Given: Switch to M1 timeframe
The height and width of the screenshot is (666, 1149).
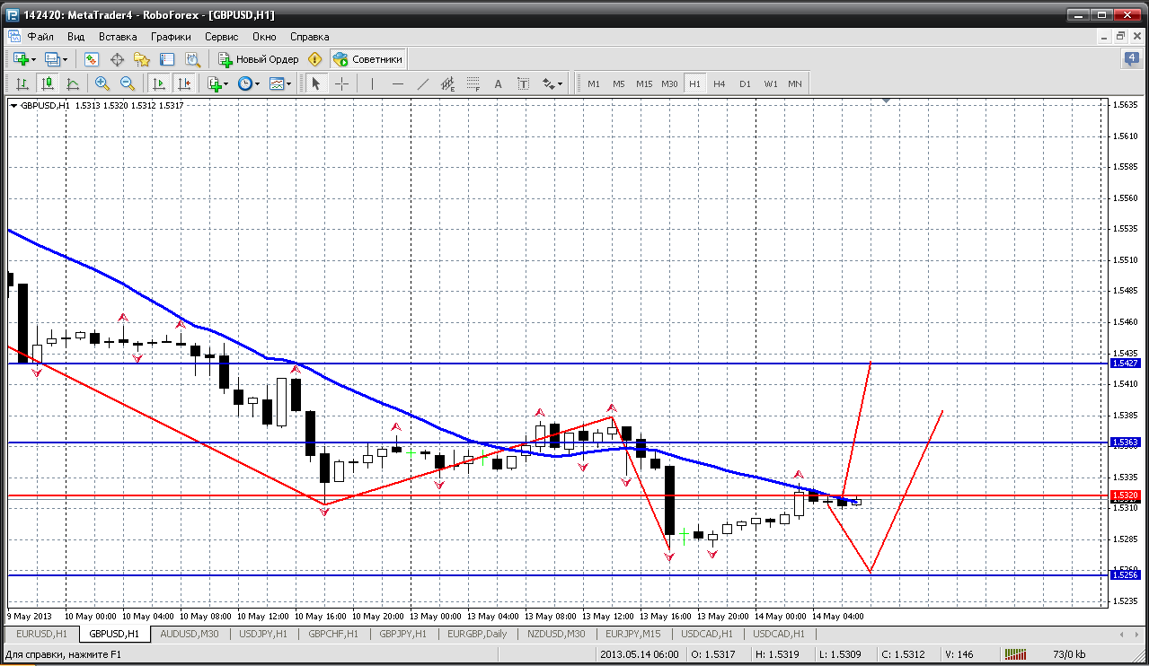Looking at the screenshot, I should click(x=594, y=83).
